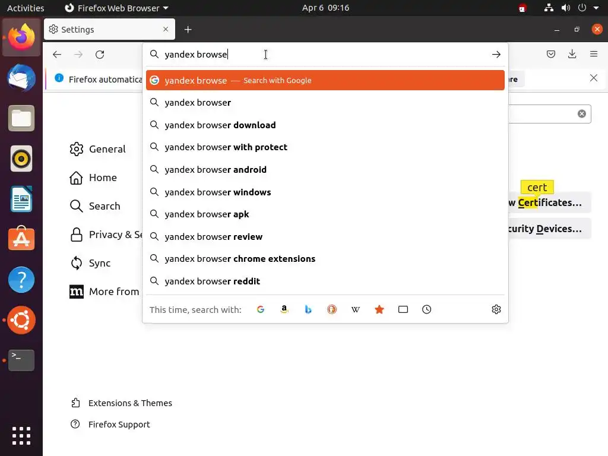Choose 'yandex browser review' suggestion
Viewport: 608px width, 456px height.
click(x=325, y=236)
